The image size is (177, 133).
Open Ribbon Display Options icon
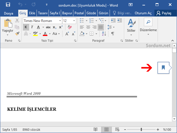coord(130,5)
